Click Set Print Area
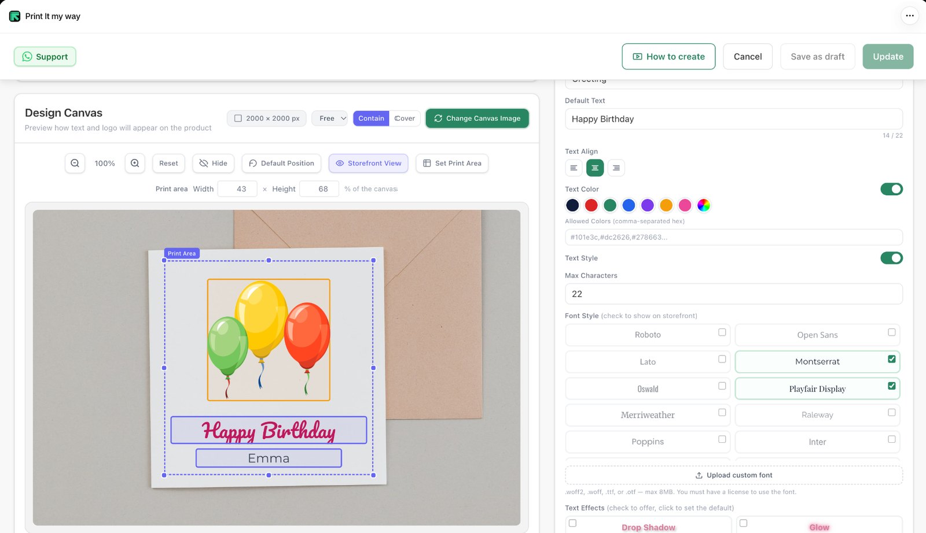This screenshot has height=533, width=926. [x=452, y=164]
